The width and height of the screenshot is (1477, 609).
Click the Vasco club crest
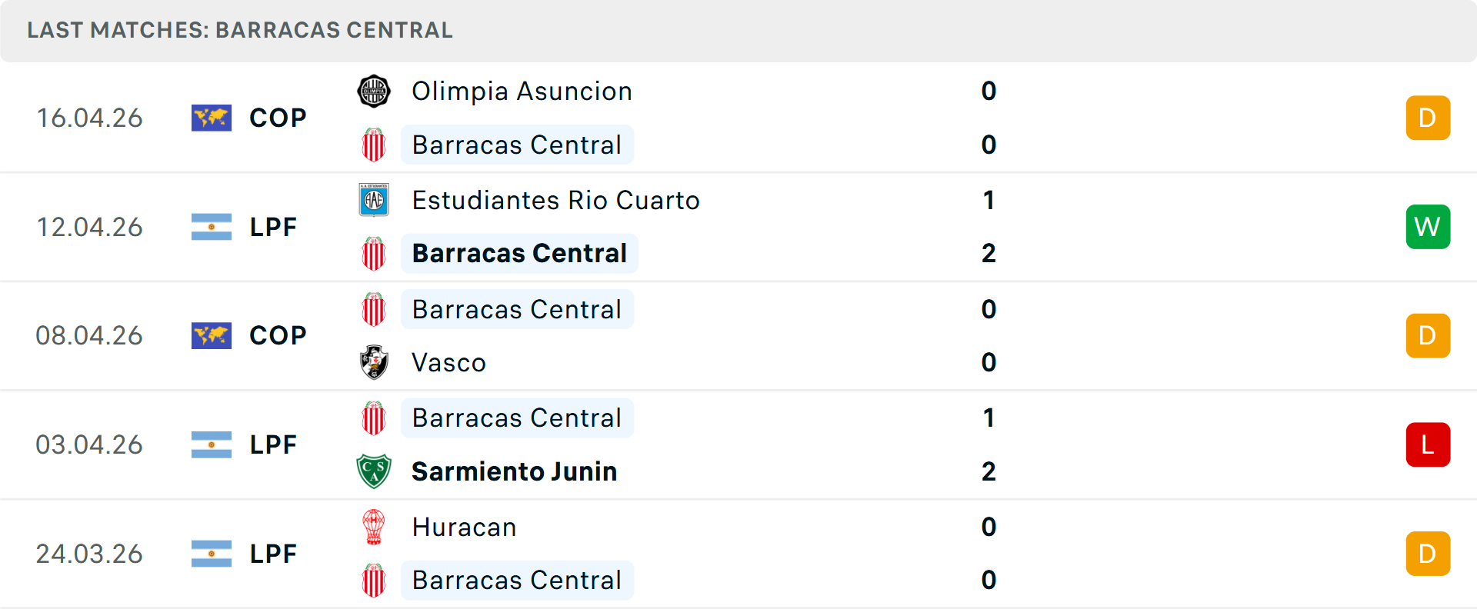[x=374, y=362]
